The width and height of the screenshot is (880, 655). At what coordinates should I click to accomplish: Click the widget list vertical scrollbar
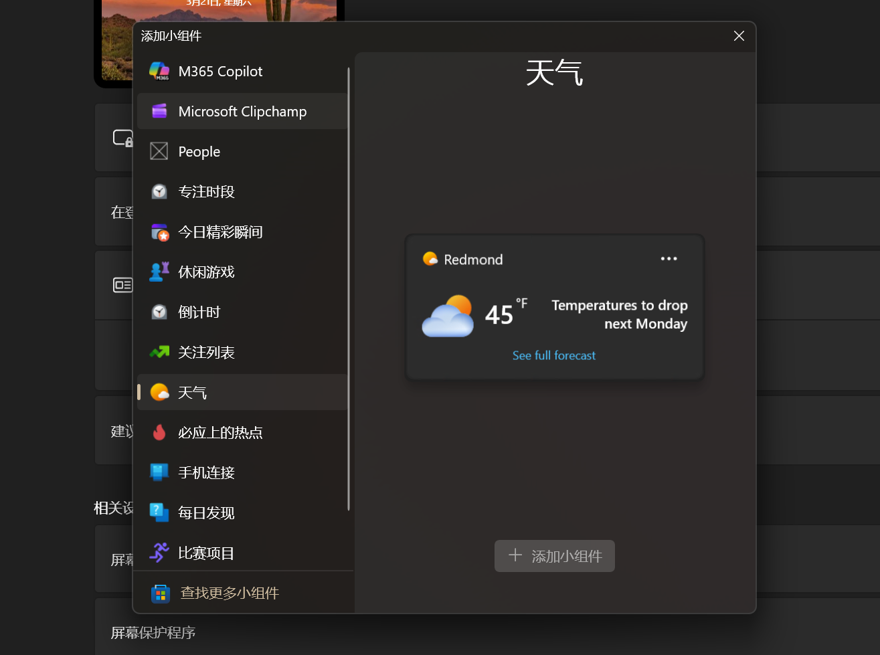tap(349, 288)
